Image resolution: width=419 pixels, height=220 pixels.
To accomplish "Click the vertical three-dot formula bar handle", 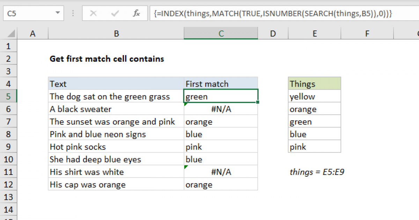I will (x=73, y=14).
